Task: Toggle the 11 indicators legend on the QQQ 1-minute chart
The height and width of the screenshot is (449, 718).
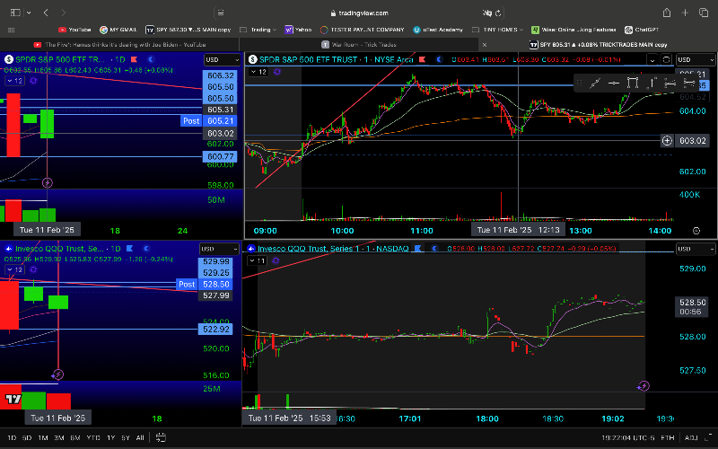Action: point(258,260)
